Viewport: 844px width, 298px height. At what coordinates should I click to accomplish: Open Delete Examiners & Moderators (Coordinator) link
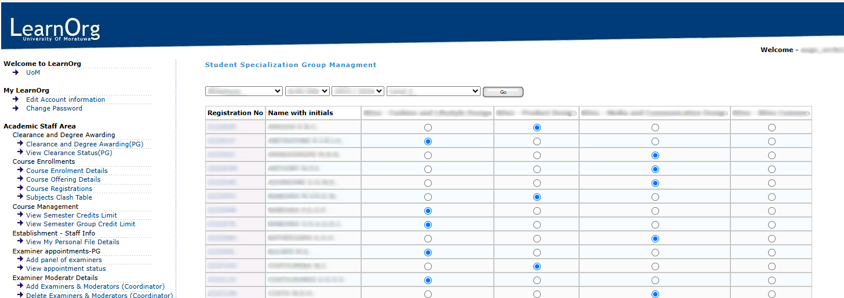[99, 295]
